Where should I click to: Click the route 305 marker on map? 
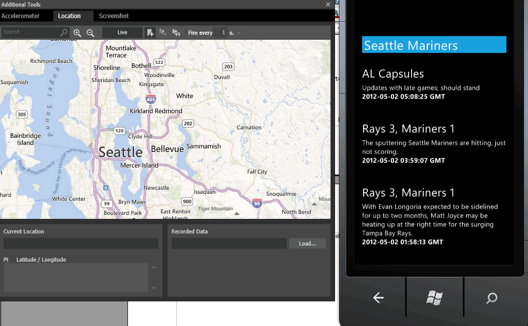22,114
